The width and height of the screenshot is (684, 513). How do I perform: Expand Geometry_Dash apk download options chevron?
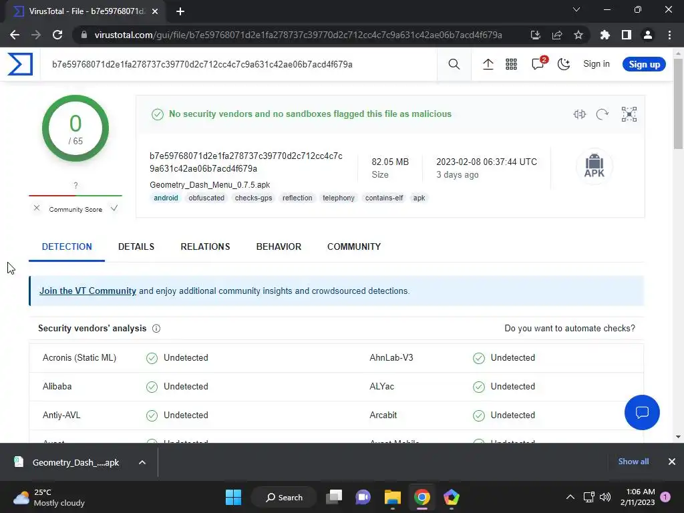tap(142, 462)
